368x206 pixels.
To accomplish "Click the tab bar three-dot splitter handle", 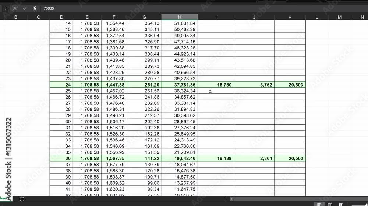I will 226,199.
